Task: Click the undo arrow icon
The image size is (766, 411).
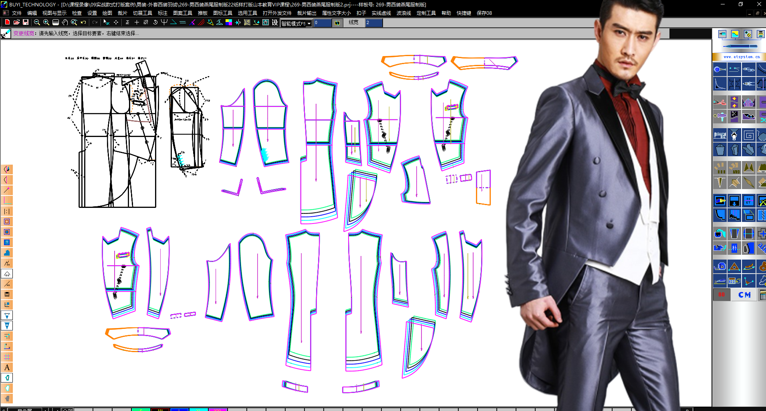Action: [83, 22]
